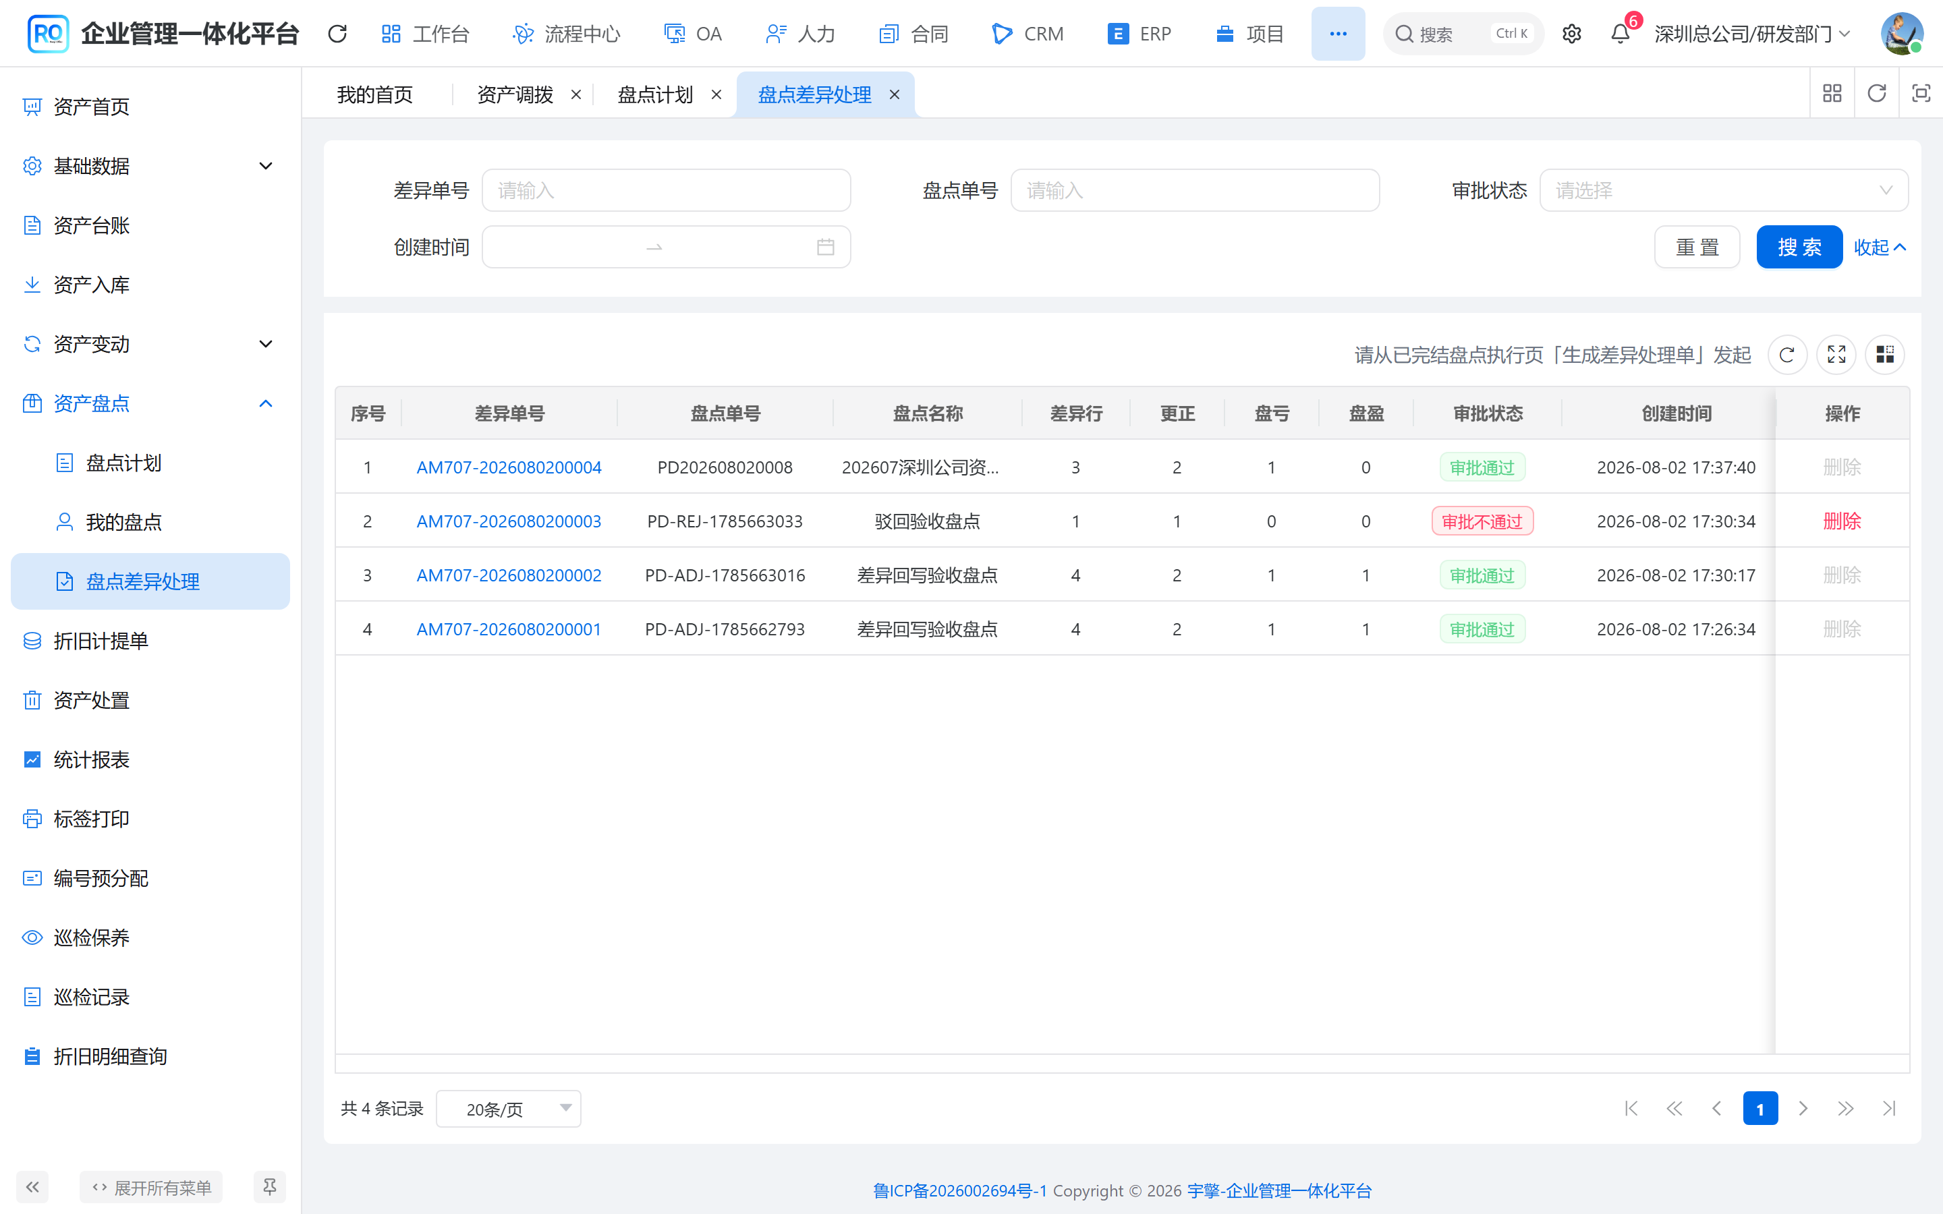
Task: Open the settings gear icon
Action: coord(1571,34)
